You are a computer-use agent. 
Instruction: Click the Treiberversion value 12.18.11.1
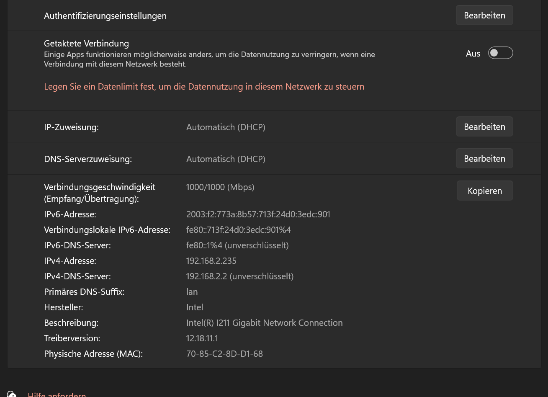202,338
